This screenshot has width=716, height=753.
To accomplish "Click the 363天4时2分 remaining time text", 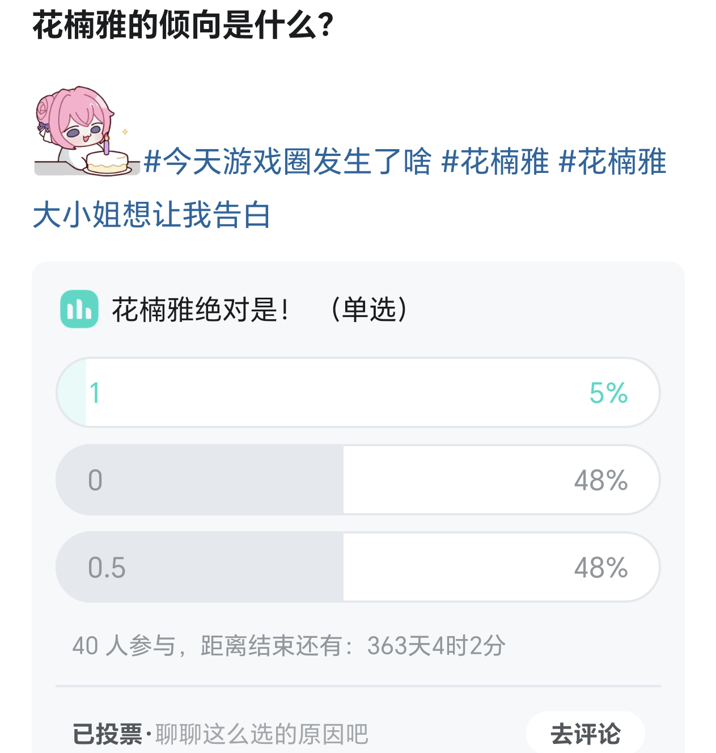I will click(x=436, y=646).
